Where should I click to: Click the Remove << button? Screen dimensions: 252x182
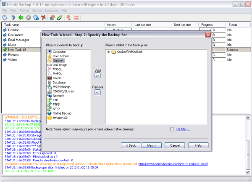coord(97,92)
